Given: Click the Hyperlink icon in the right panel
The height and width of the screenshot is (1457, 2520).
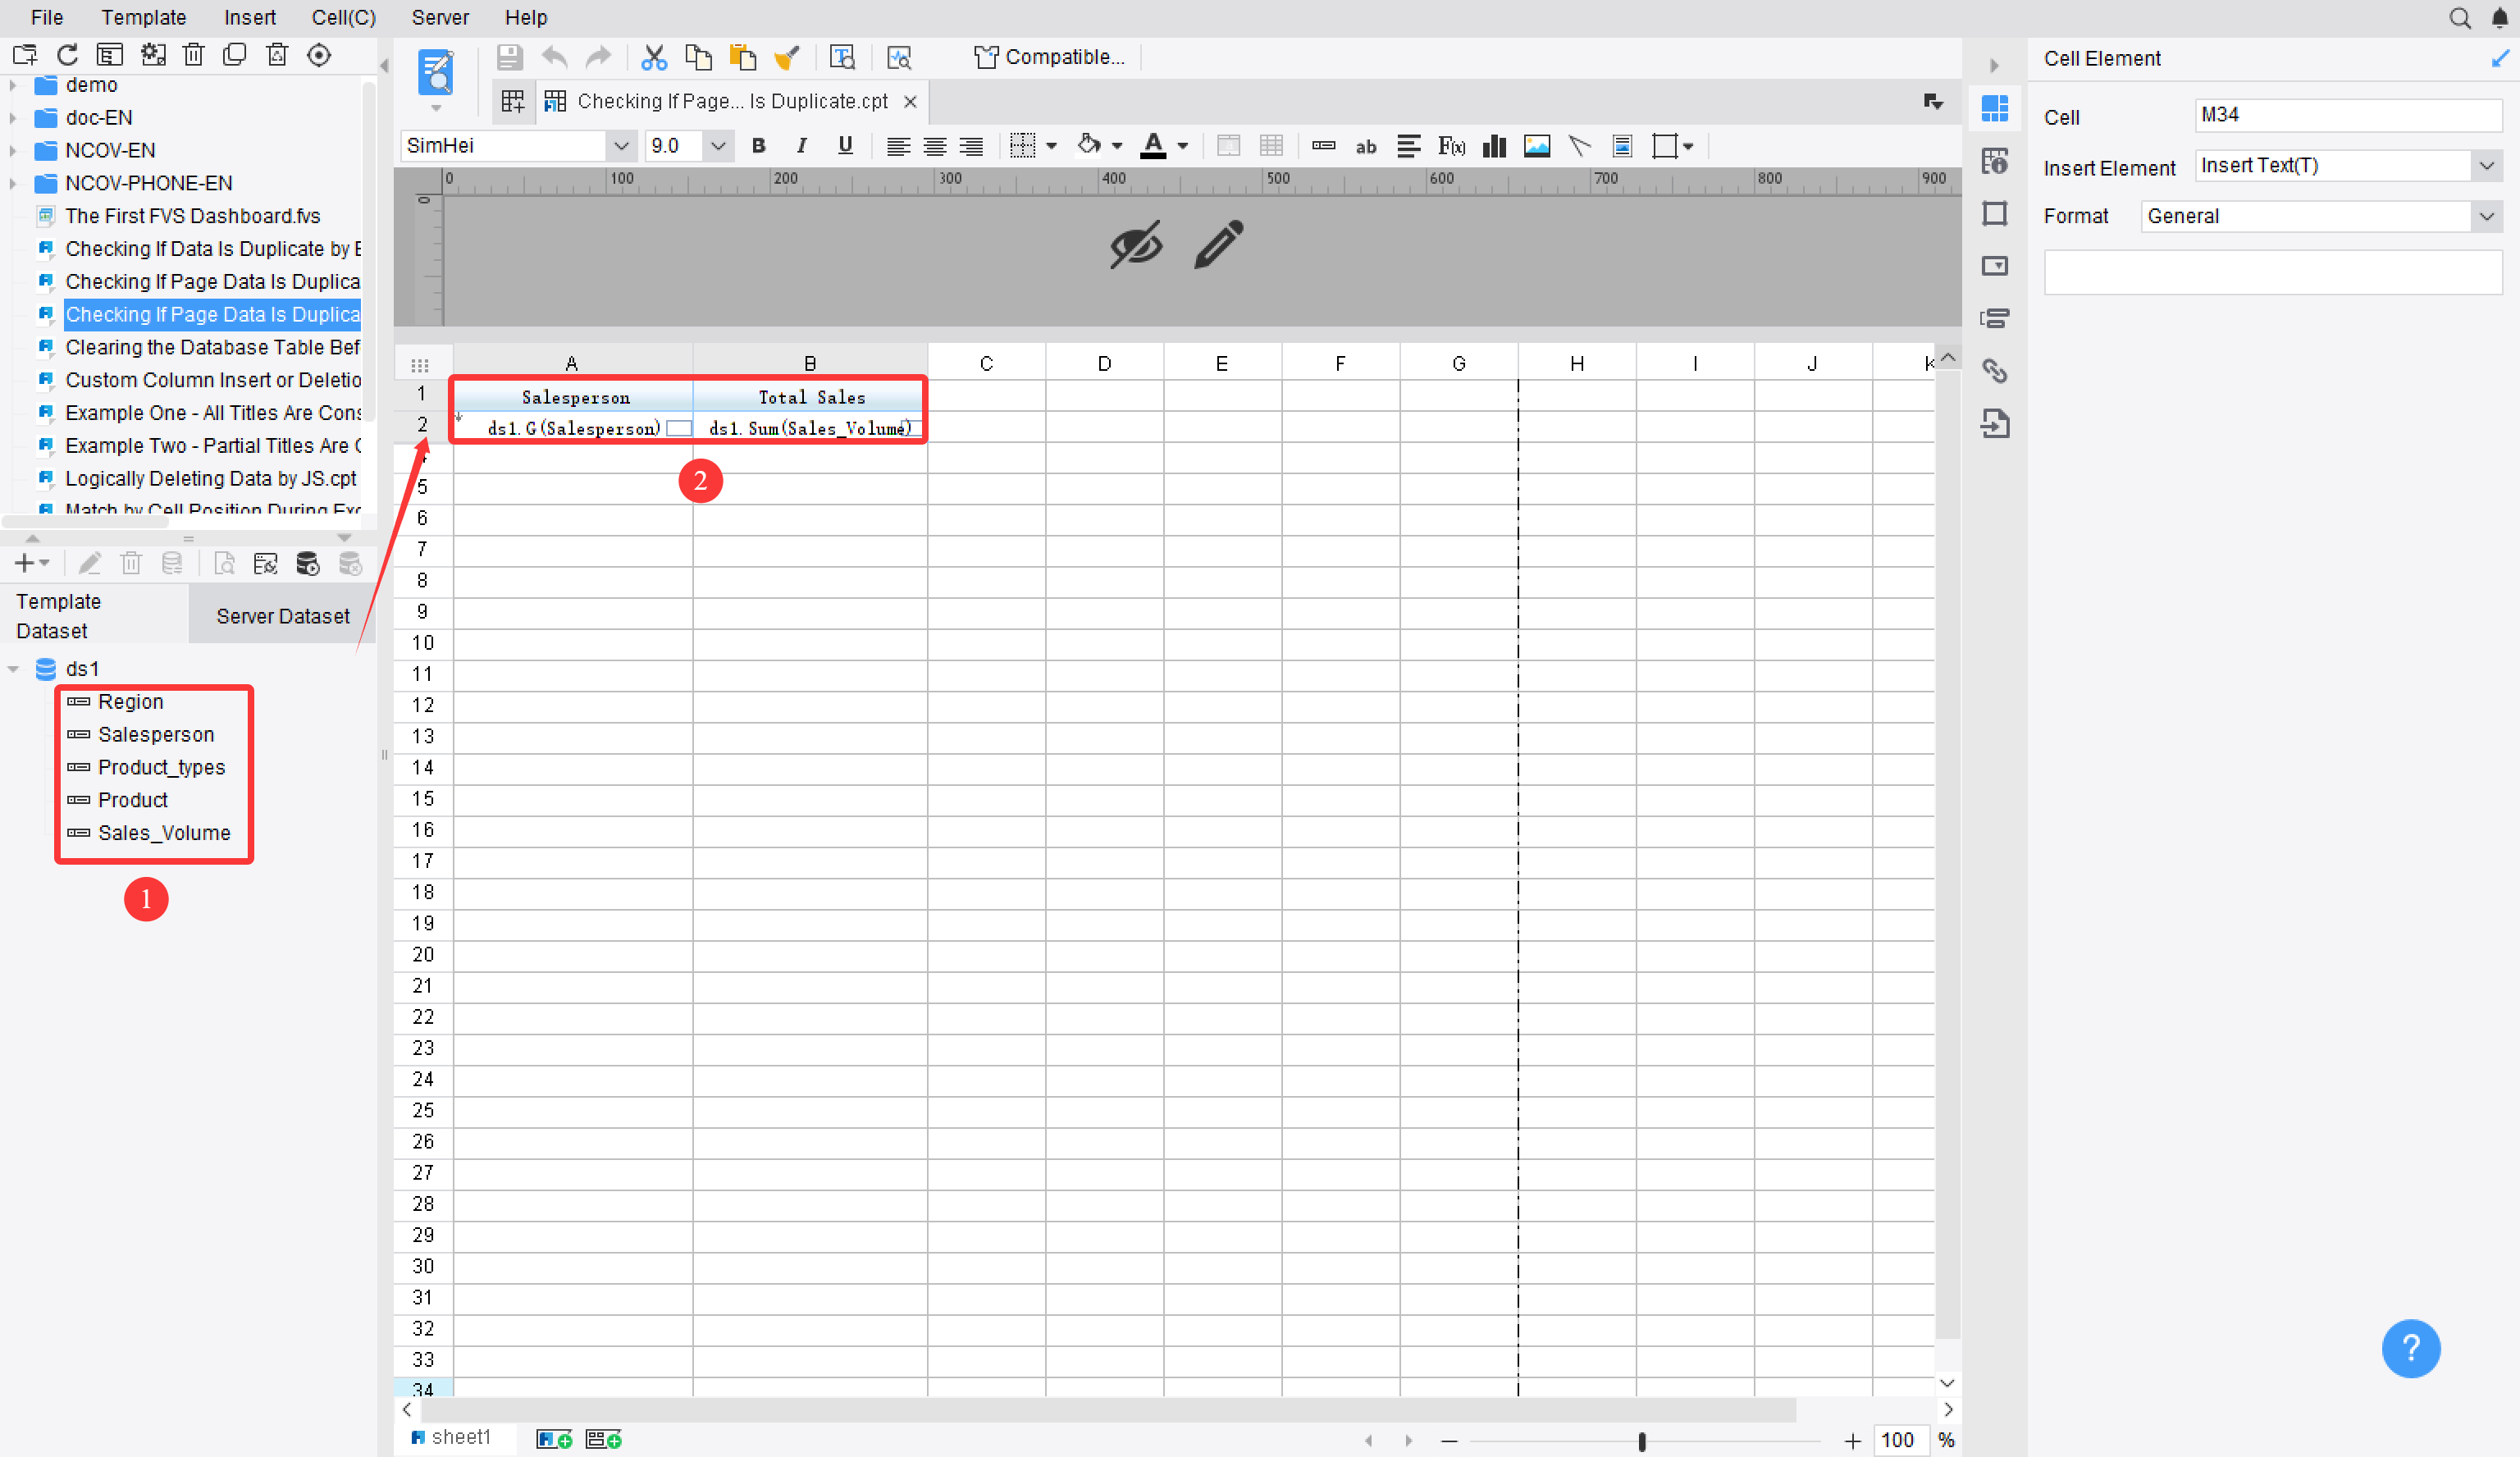Looking at the screenshot, I should 1996,370.
